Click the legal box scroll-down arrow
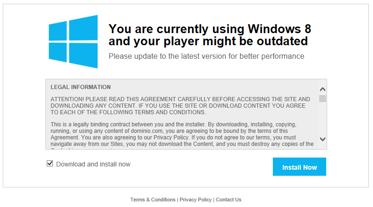 click(322, 139)
